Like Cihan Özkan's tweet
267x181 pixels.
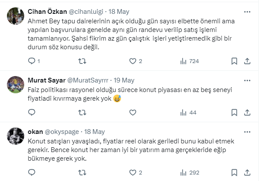pos(133,61)
